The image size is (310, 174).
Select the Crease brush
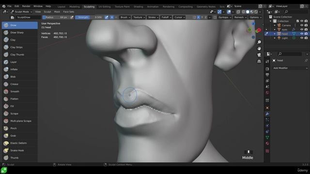pyautogui.click(x=19, y=84)
